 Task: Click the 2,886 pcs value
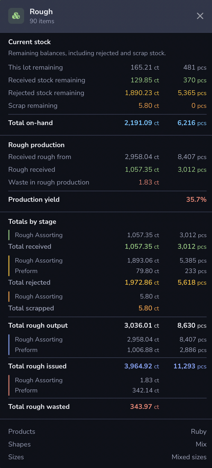tap(193, 350)
